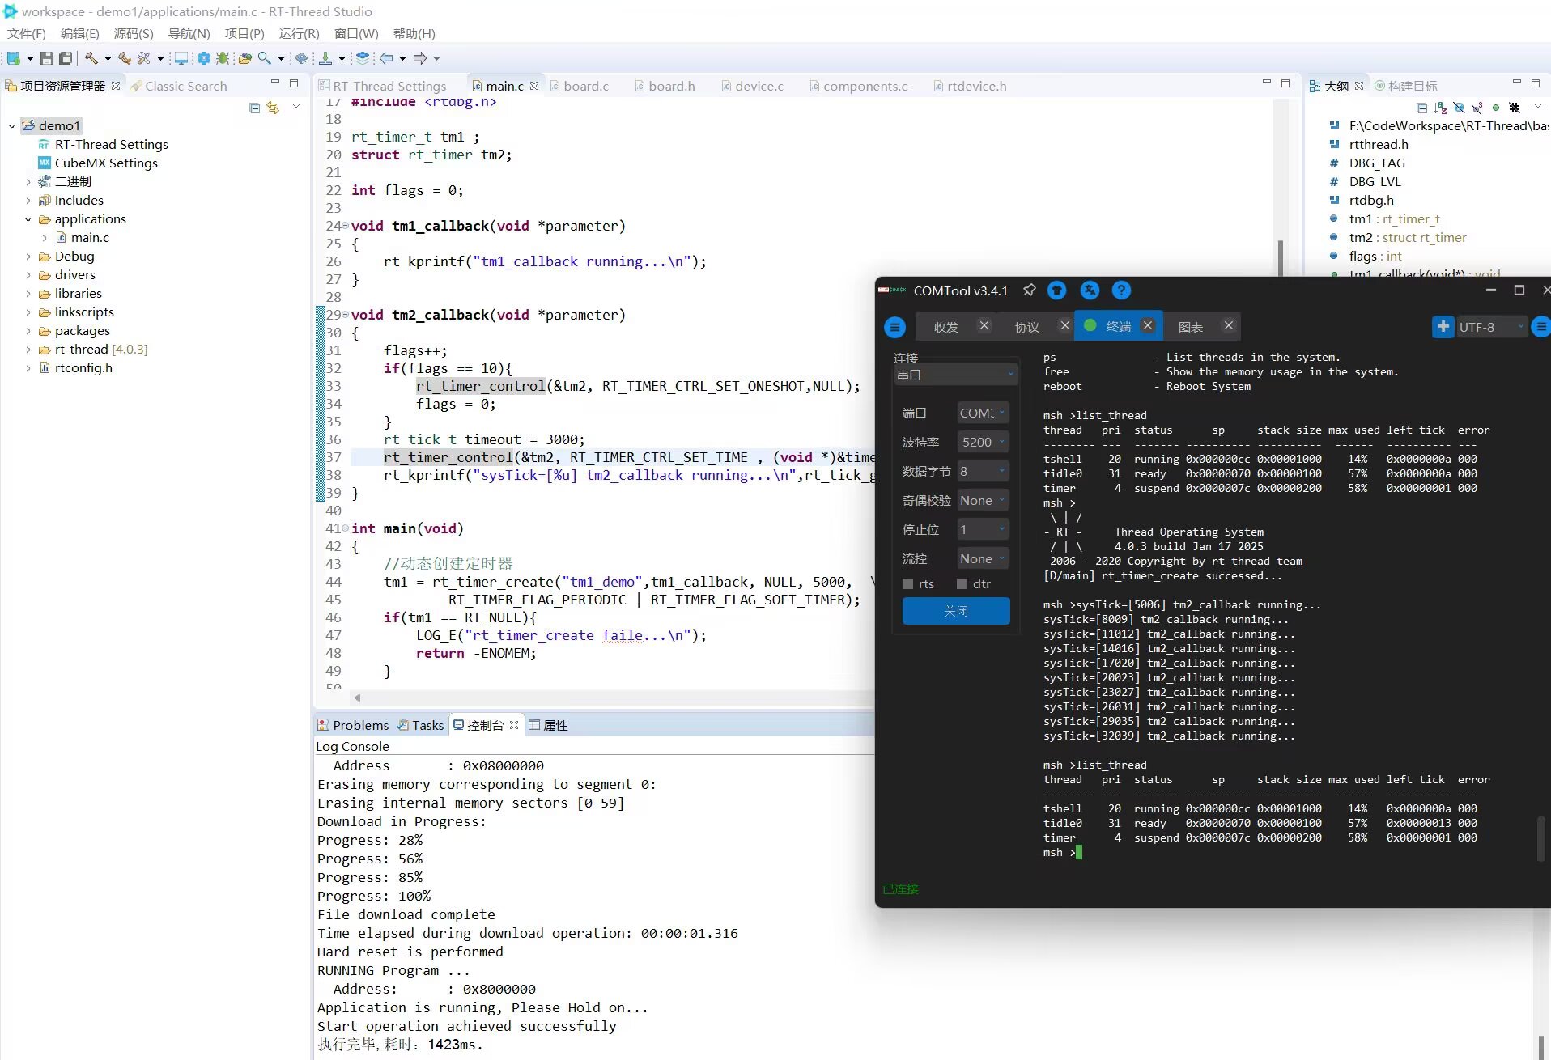The width and height of the screenshot is (1551, 1060).
Task: Click the COMTool skin shirt icon
Action: pyautogui.click(x=1056, y=290)
